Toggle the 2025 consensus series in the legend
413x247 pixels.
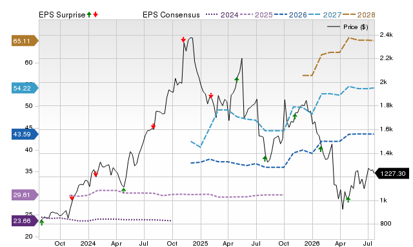256,15
